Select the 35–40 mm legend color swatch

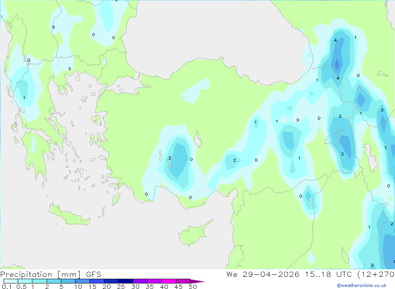[x=154, y=281]
